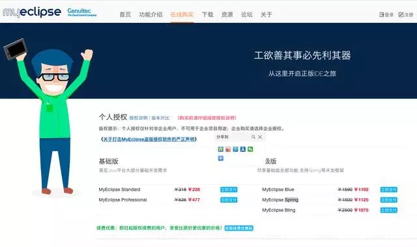417x247 pixels.
Task: Open the 授权说明 link
Action: click(138, 118)
